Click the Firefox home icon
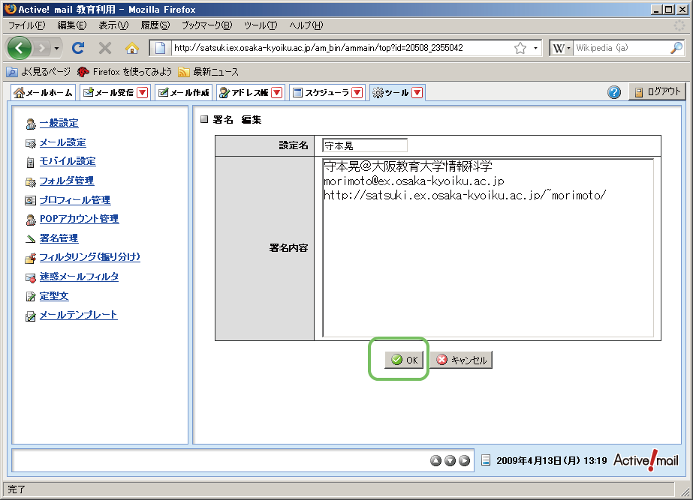Viewport: 693px width, 500px height. tap(132, 48)
